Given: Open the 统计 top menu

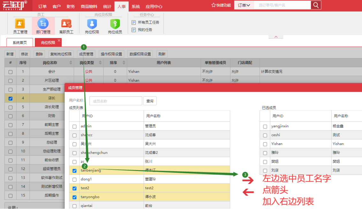Looking at the screenshot, I should click(x=107, y=6).
